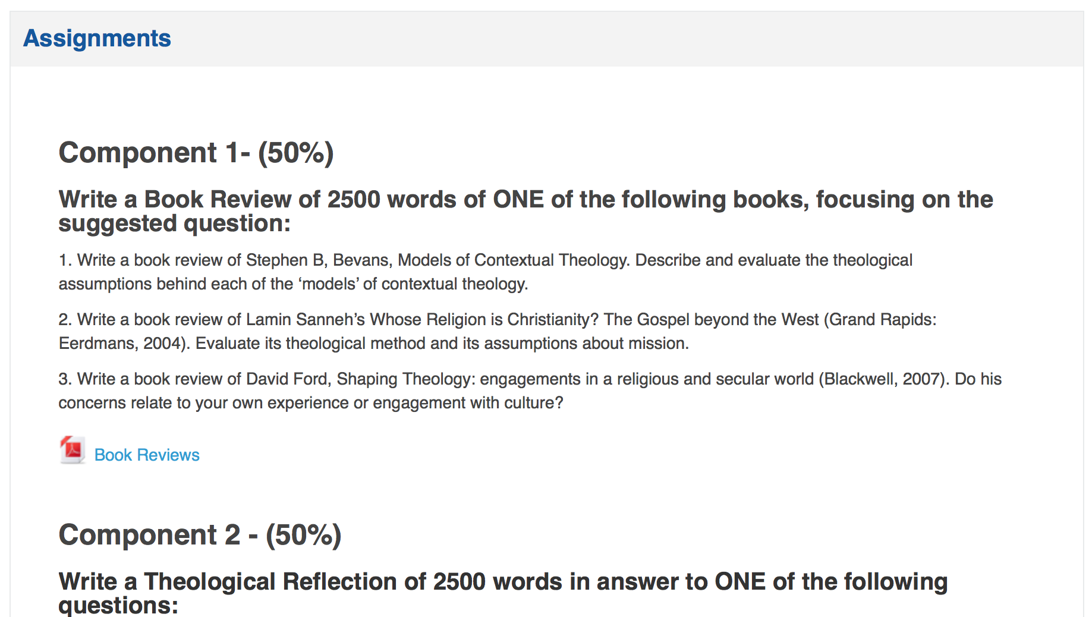This screenshot has width=1089, height=617.
Task: Select the Component 1- (50%) heading
Action: pyautogui.click(x=196, y=153)
